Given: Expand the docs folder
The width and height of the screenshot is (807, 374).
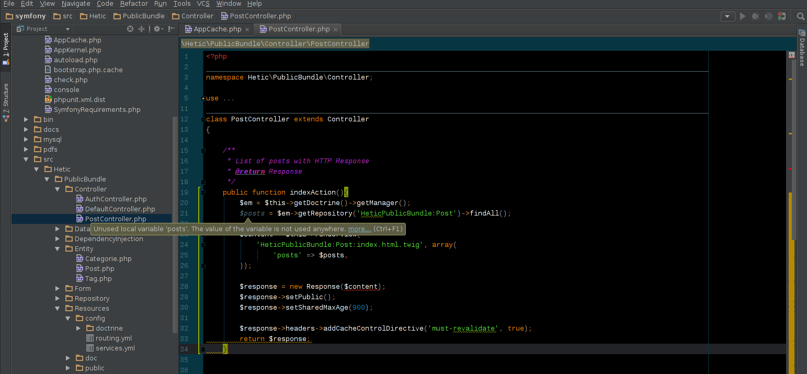Looking at the screenshot, I should point(26,129).
